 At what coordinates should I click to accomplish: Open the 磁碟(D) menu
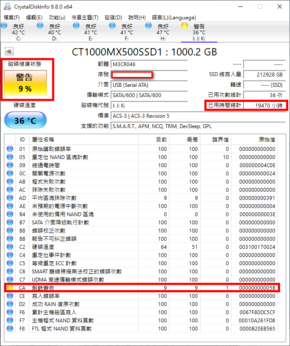[x=113, y=18]
